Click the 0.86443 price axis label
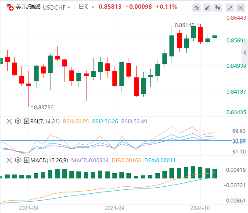 (236, 18)
